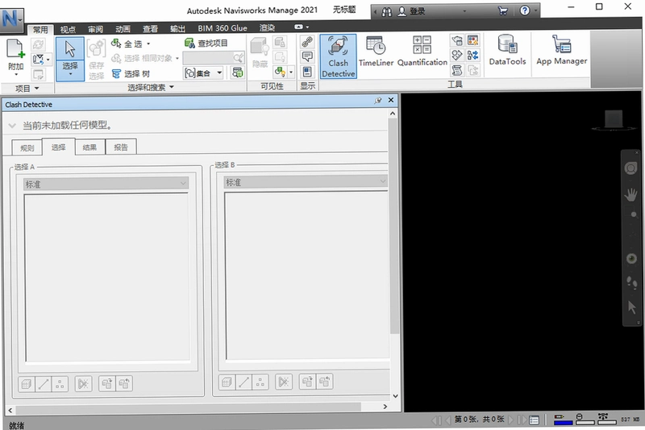Switch to the 审阅 ribbon tab
This screenshot has width=645, height=430.
tap(95, 29)
